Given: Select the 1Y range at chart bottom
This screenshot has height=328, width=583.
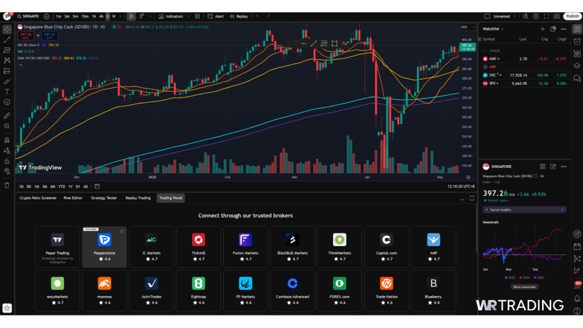Looking at the screenshot, I should click(70, 186).
